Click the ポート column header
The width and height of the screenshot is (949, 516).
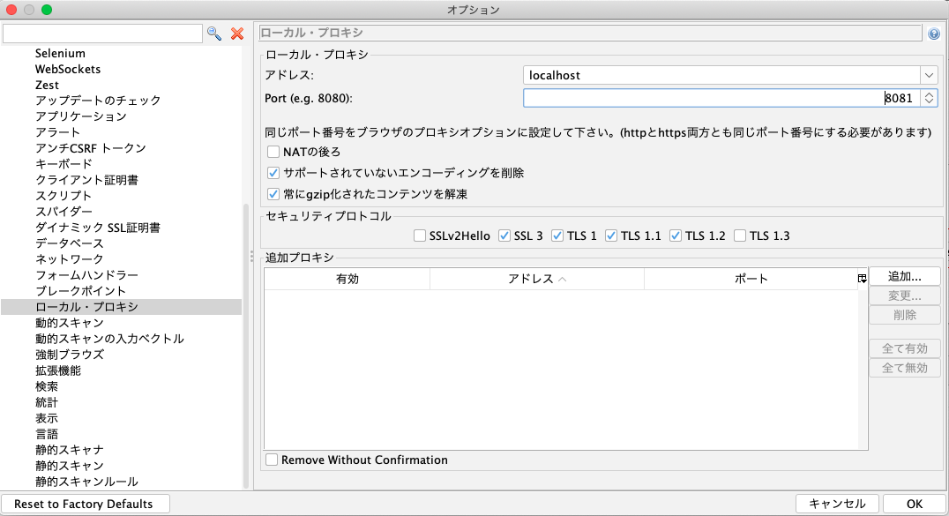coord(751,279)
